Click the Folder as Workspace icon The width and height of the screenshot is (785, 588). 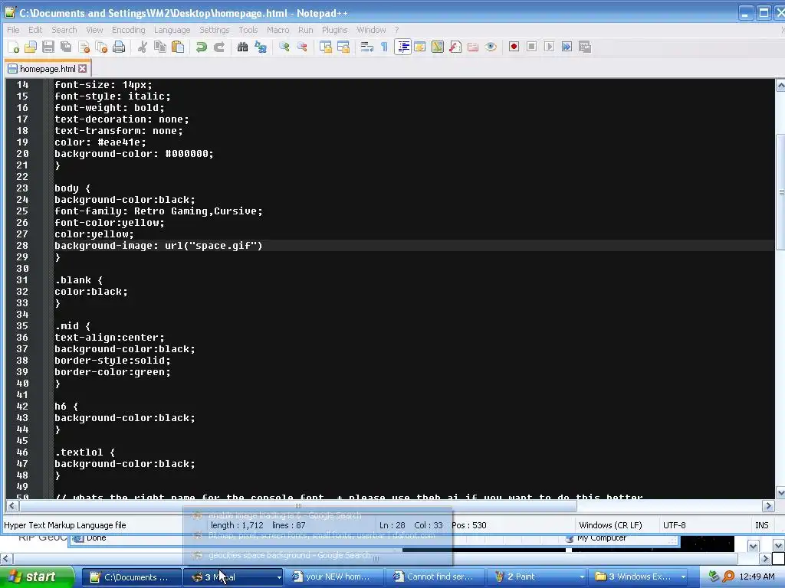click(472, 47)
